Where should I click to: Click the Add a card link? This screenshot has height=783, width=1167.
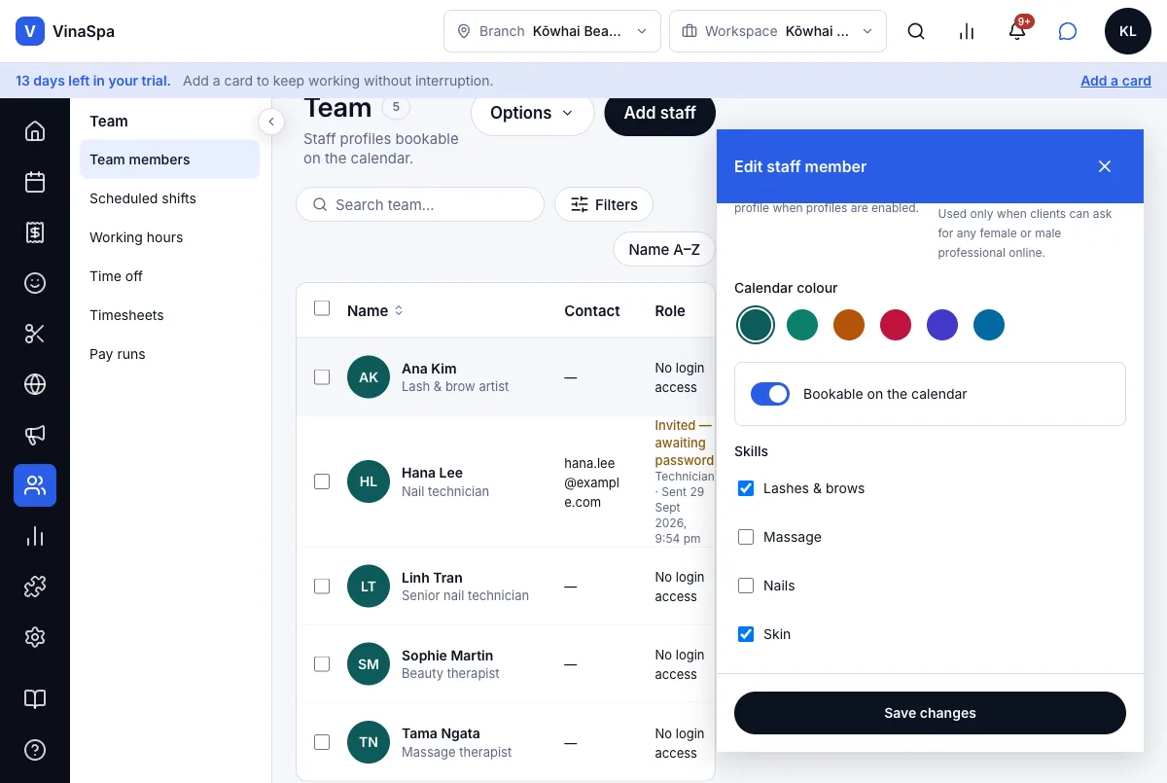1115,81
